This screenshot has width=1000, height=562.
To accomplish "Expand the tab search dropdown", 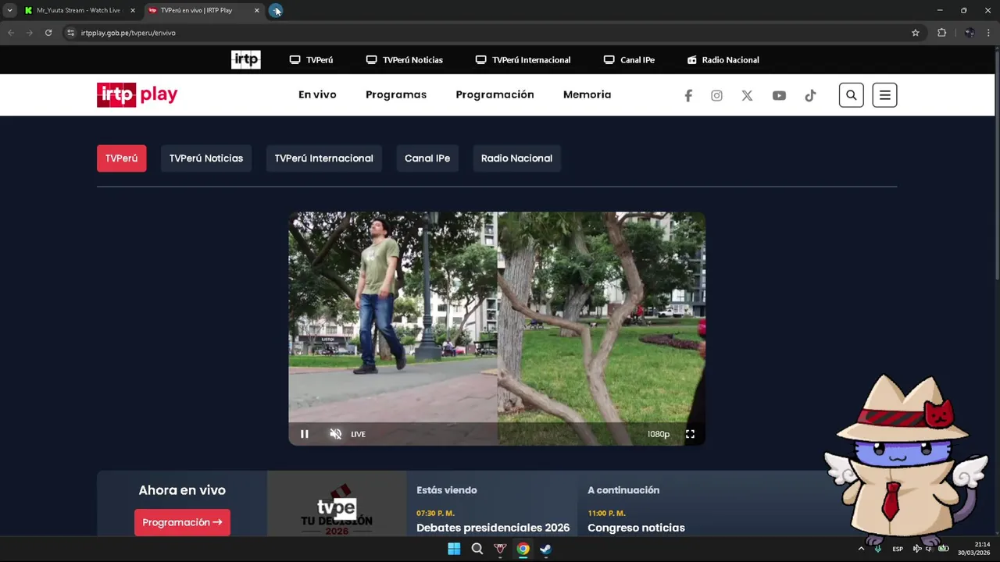I will coord(9,10).
